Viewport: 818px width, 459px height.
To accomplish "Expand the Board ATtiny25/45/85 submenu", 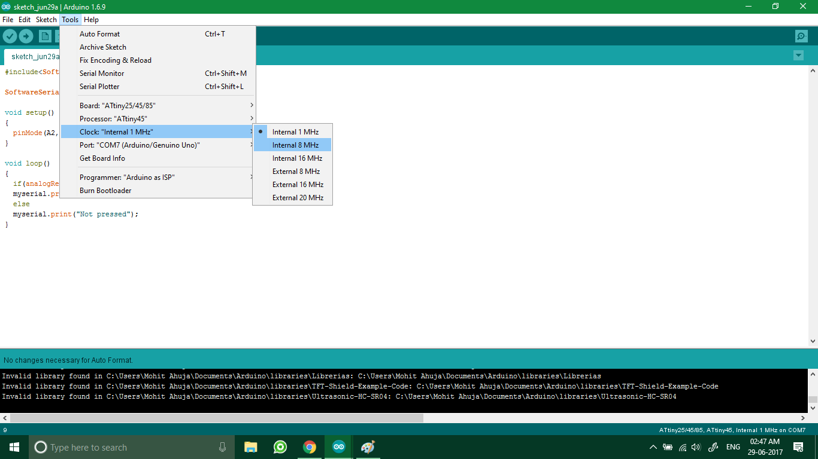I will point(158,105).
